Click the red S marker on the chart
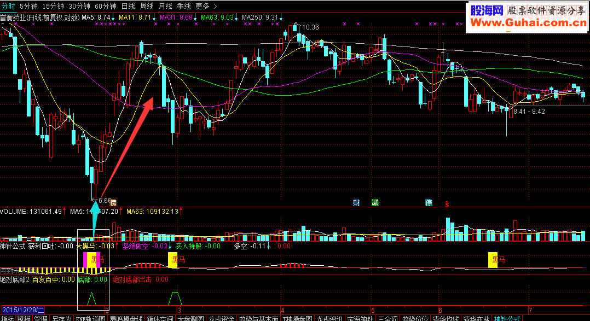 (447, 203)
